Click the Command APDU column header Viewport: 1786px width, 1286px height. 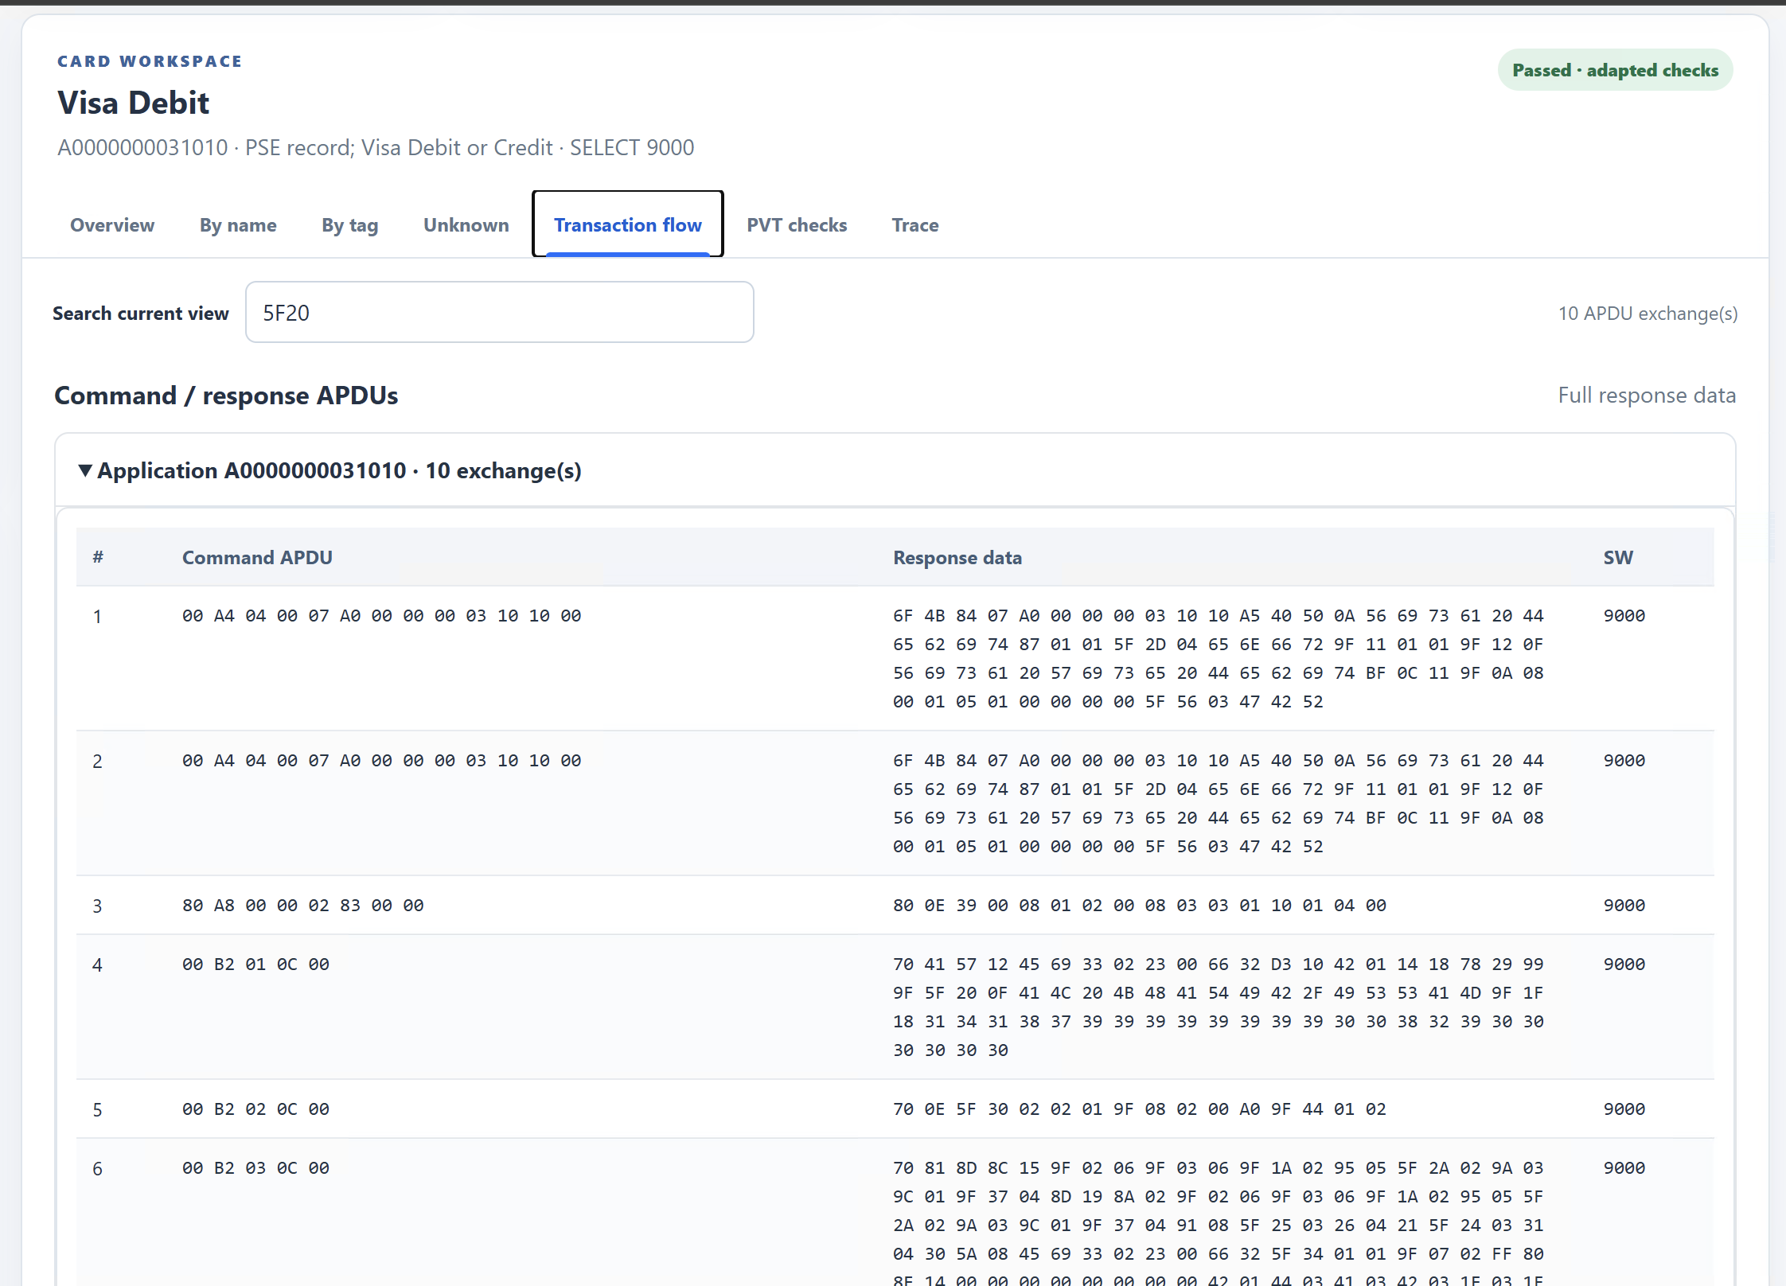coord(257,558)
